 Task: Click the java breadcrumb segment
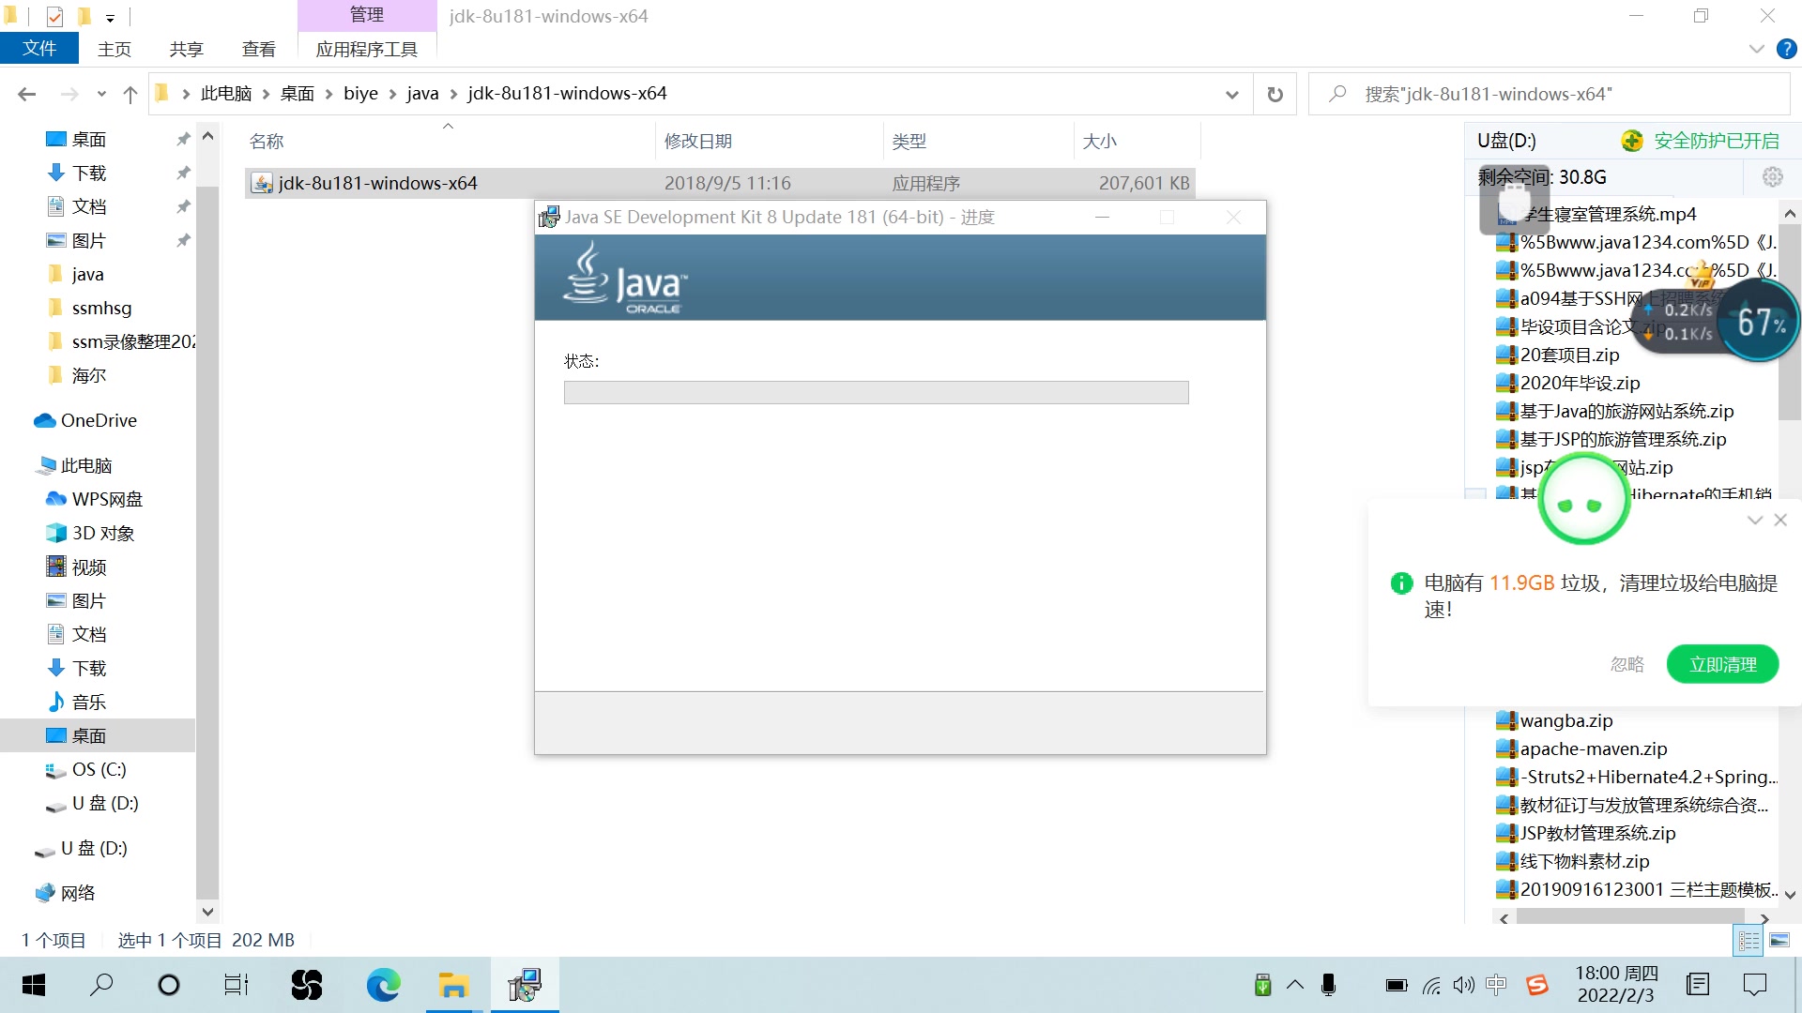tap(422, 94)
